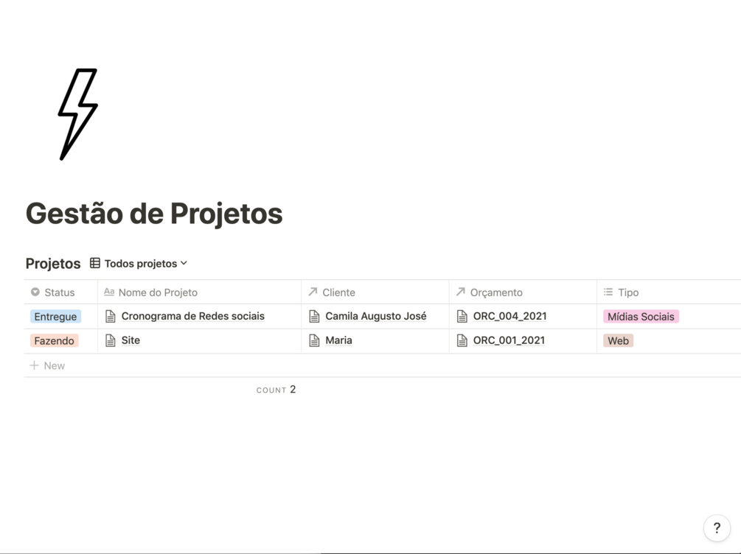Click page icon next to ORC_001_2021
The image size is (741, 554).
click(462, 340)
